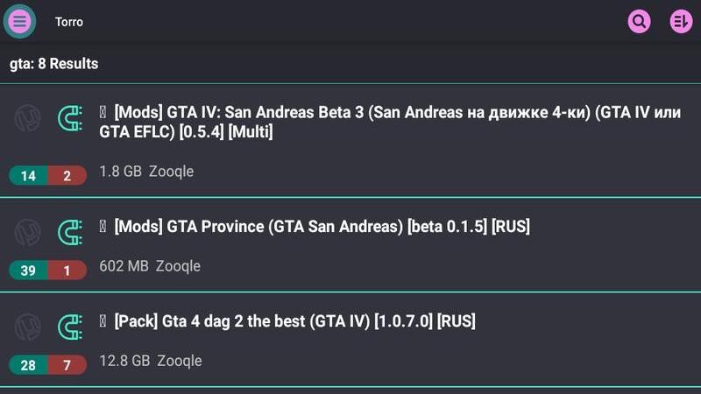Click the pink search icon

coord(640,21)
